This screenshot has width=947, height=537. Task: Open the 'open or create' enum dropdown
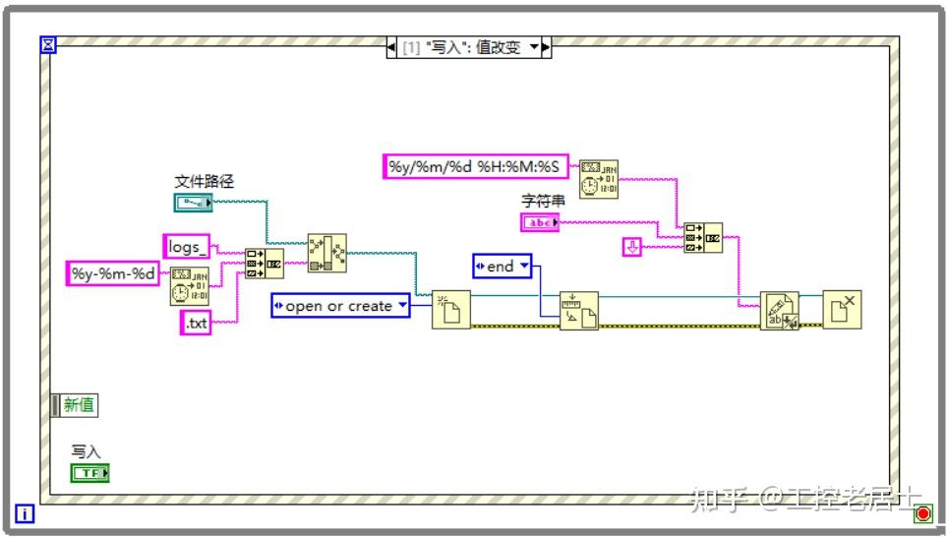402,305
